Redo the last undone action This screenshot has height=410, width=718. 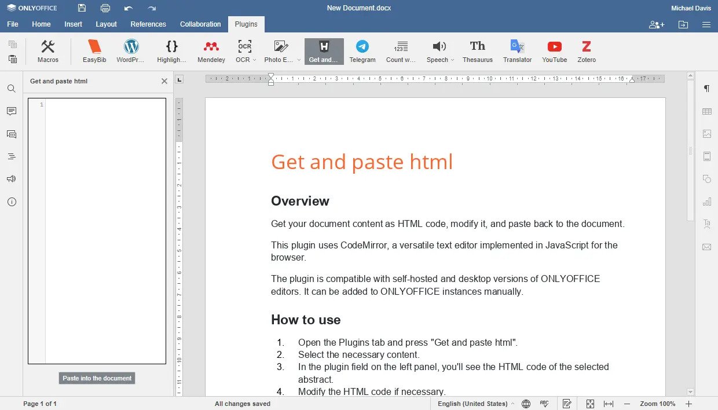click(x=152, y=8)
